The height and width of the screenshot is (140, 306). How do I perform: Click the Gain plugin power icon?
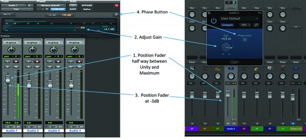[214, 21]
